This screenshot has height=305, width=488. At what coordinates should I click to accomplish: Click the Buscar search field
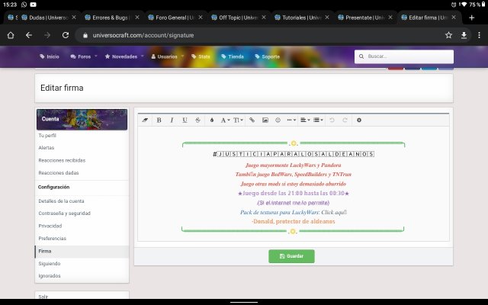click(408, 56)
